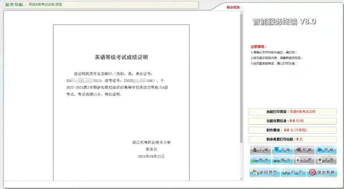This screenshot has width=344, height=189.
Task: Click the 英语等级考试成绩证明 document title
Action: (x=121, y=57)
